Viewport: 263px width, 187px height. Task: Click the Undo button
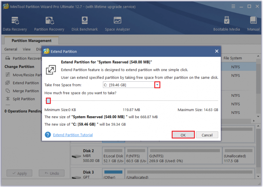(52, 173)
